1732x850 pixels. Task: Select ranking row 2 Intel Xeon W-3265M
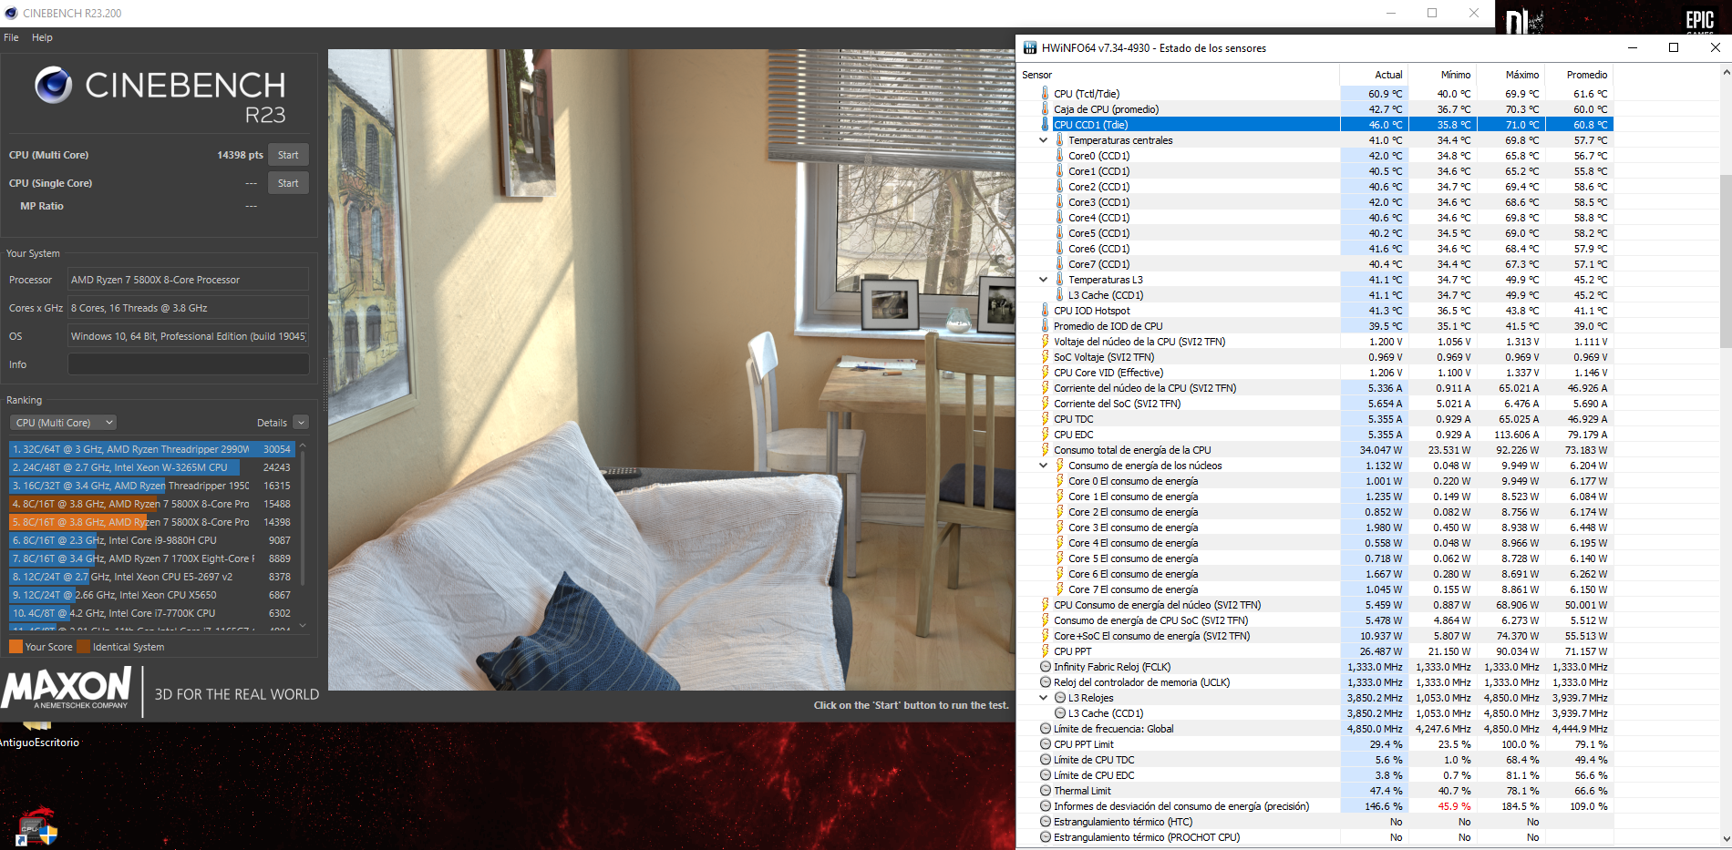click(151, 467)
